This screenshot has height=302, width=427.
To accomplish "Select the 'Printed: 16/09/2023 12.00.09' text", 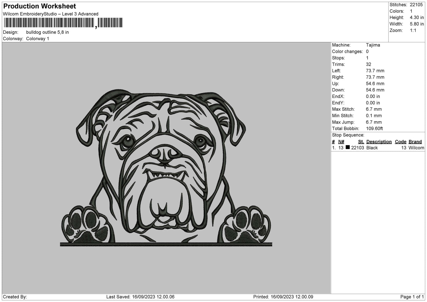I will (283, 297).
